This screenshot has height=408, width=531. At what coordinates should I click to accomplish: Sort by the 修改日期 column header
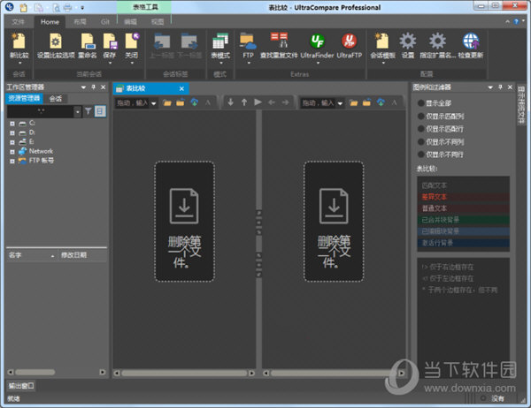[81, 255]
